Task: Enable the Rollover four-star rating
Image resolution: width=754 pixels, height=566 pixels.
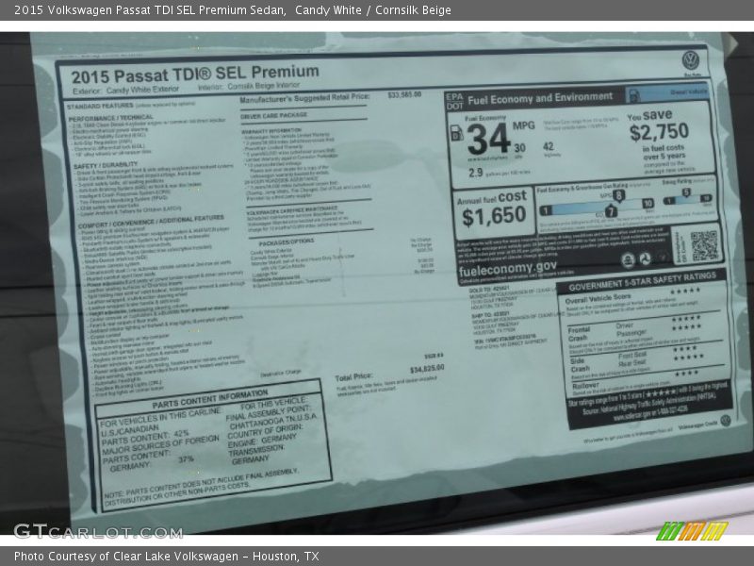Action: coord(685,373)
